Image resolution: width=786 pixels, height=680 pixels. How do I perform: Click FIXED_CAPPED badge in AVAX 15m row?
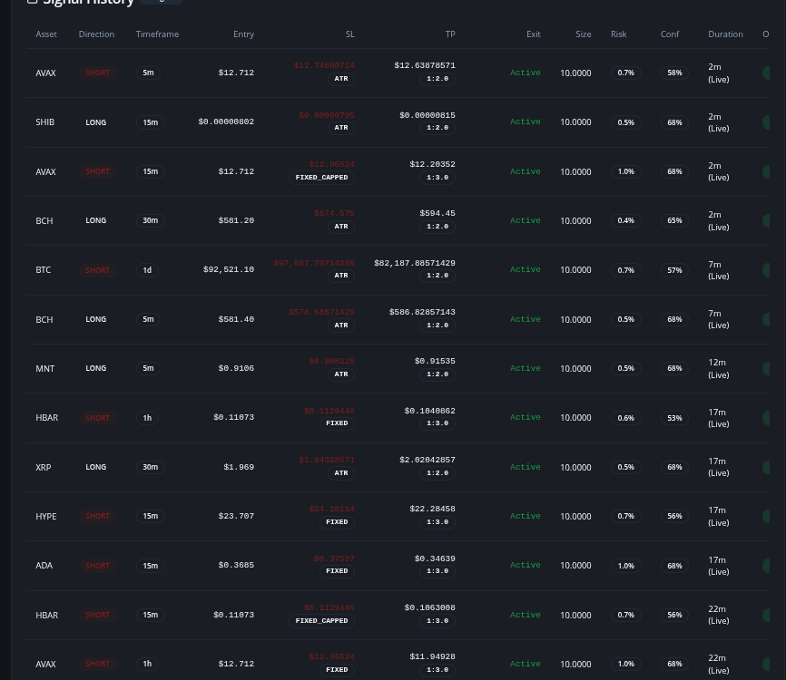click(322, 178)
